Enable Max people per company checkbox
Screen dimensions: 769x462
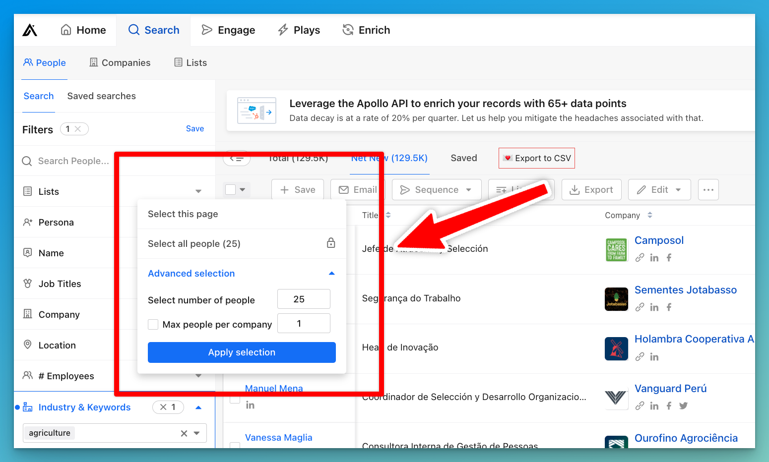(x=153, y=325)
